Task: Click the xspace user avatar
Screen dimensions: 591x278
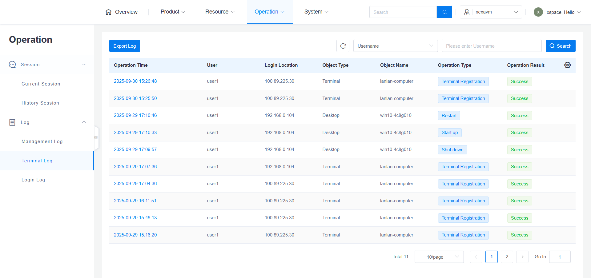Action: (x=538, y=12)
